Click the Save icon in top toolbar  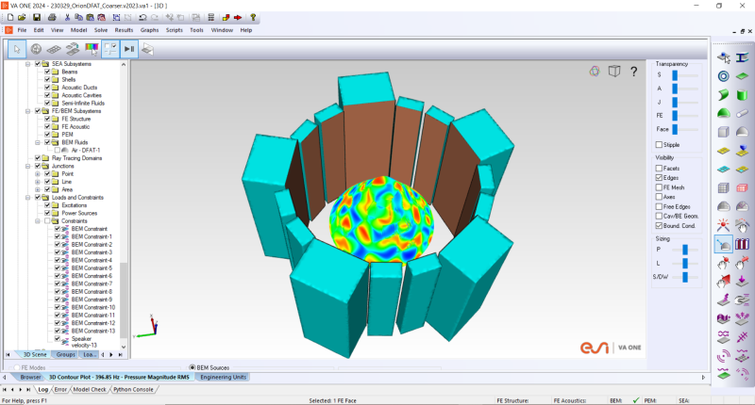36,17
